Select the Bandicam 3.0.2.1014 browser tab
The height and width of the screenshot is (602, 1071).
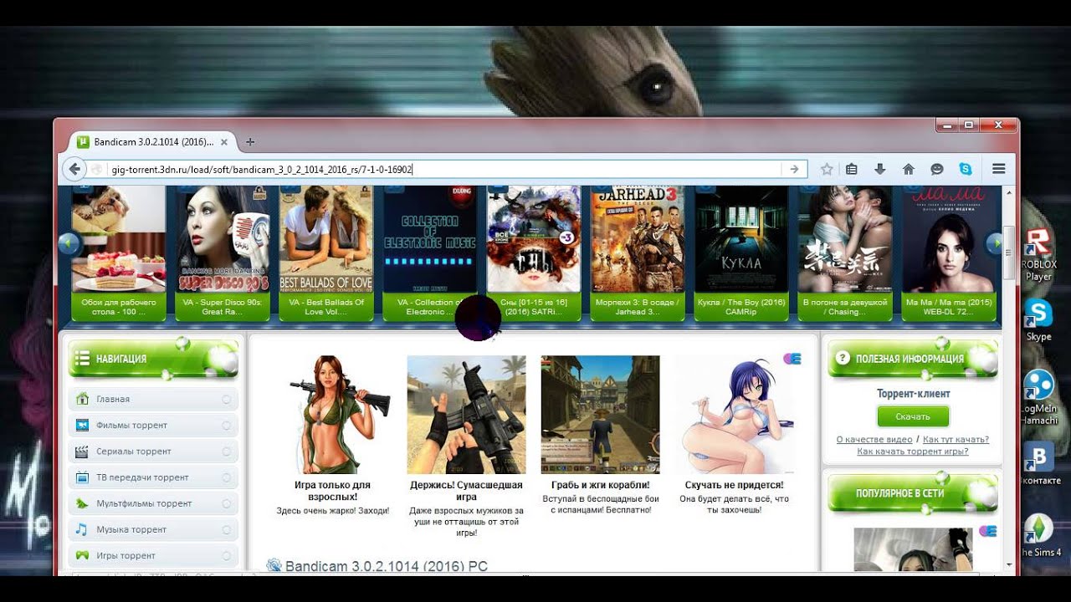153,142
